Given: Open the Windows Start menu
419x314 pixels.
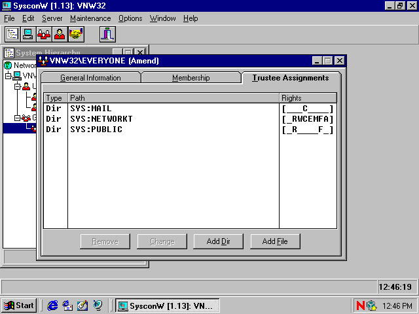Looking at the screenshot, I should coord(19,305).
